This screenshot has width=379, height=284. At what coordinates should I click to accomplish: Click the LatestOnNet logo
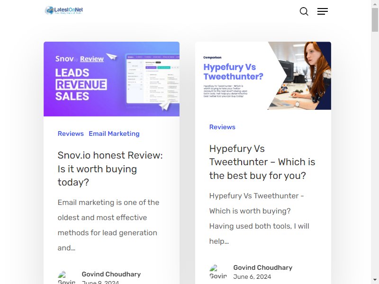pos(64,10)
